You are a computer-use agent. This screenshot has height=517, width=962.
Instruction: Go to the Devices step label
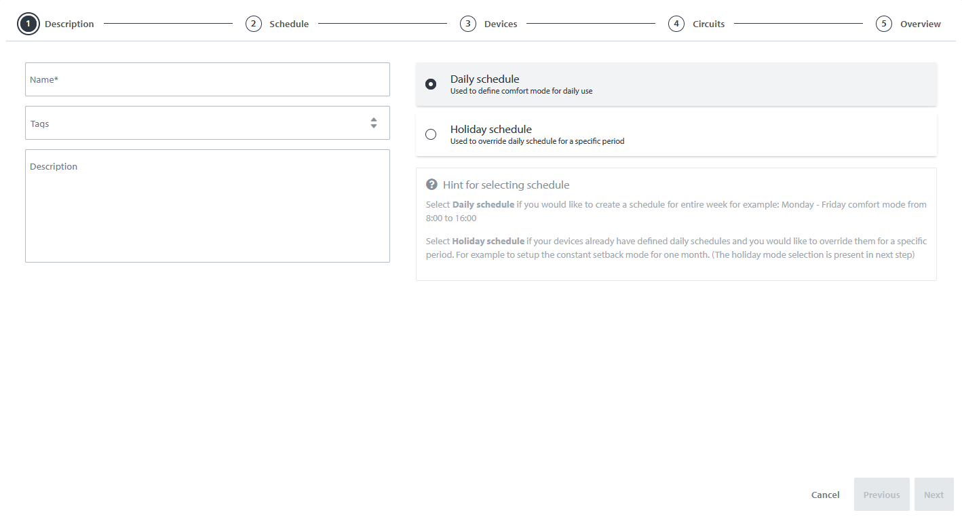tap(501, 24)
